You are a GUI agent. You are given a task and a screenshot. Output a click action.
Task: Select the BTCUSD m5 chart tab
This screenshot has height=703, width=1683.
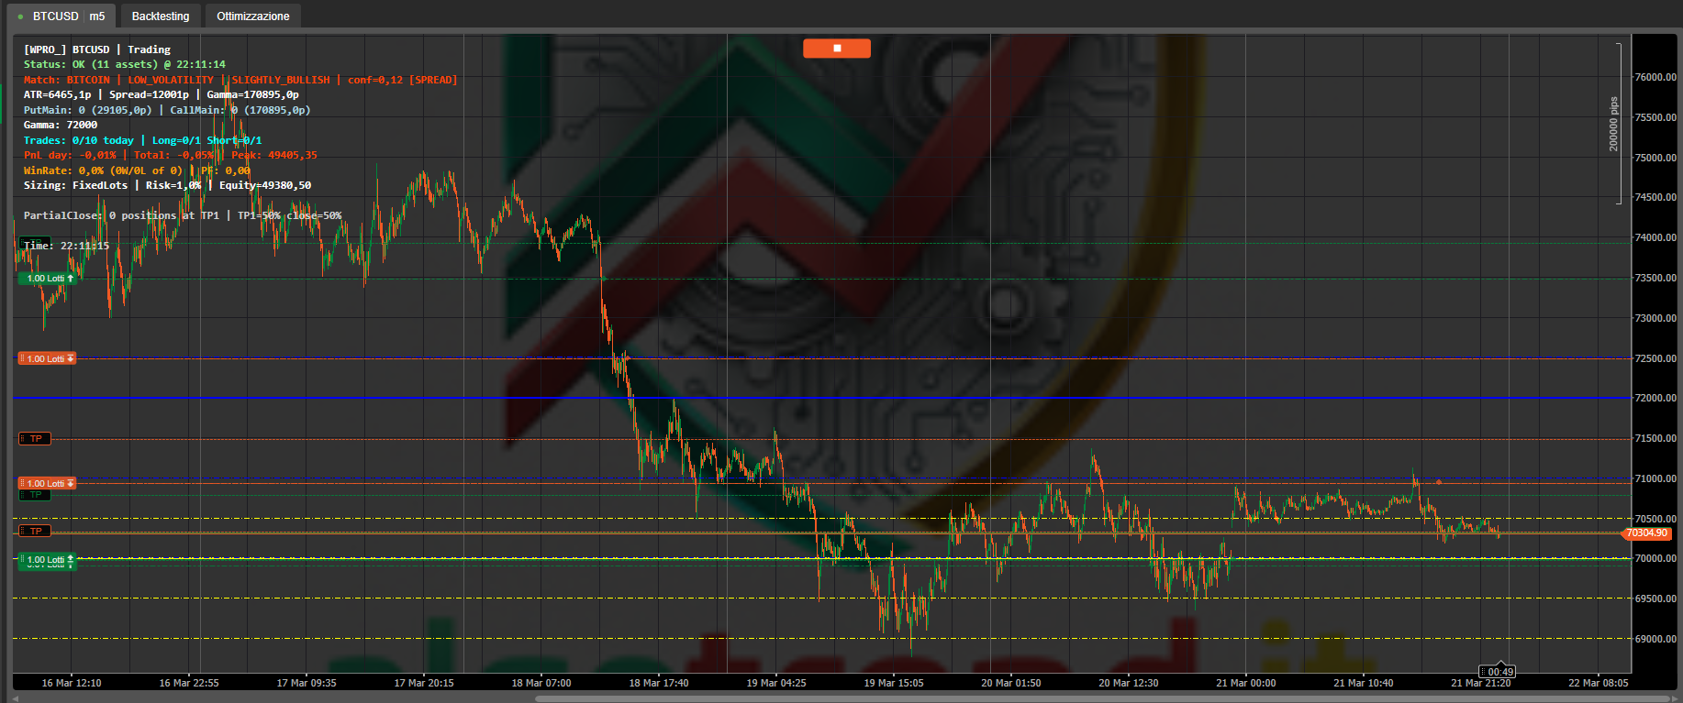tap(62, 16)
